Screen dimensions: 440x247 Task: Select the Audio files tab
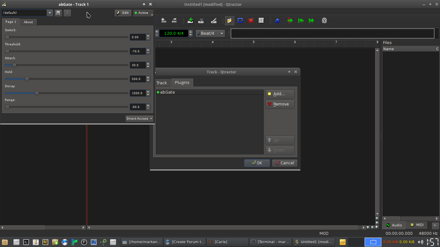click(x=394, y=225)
